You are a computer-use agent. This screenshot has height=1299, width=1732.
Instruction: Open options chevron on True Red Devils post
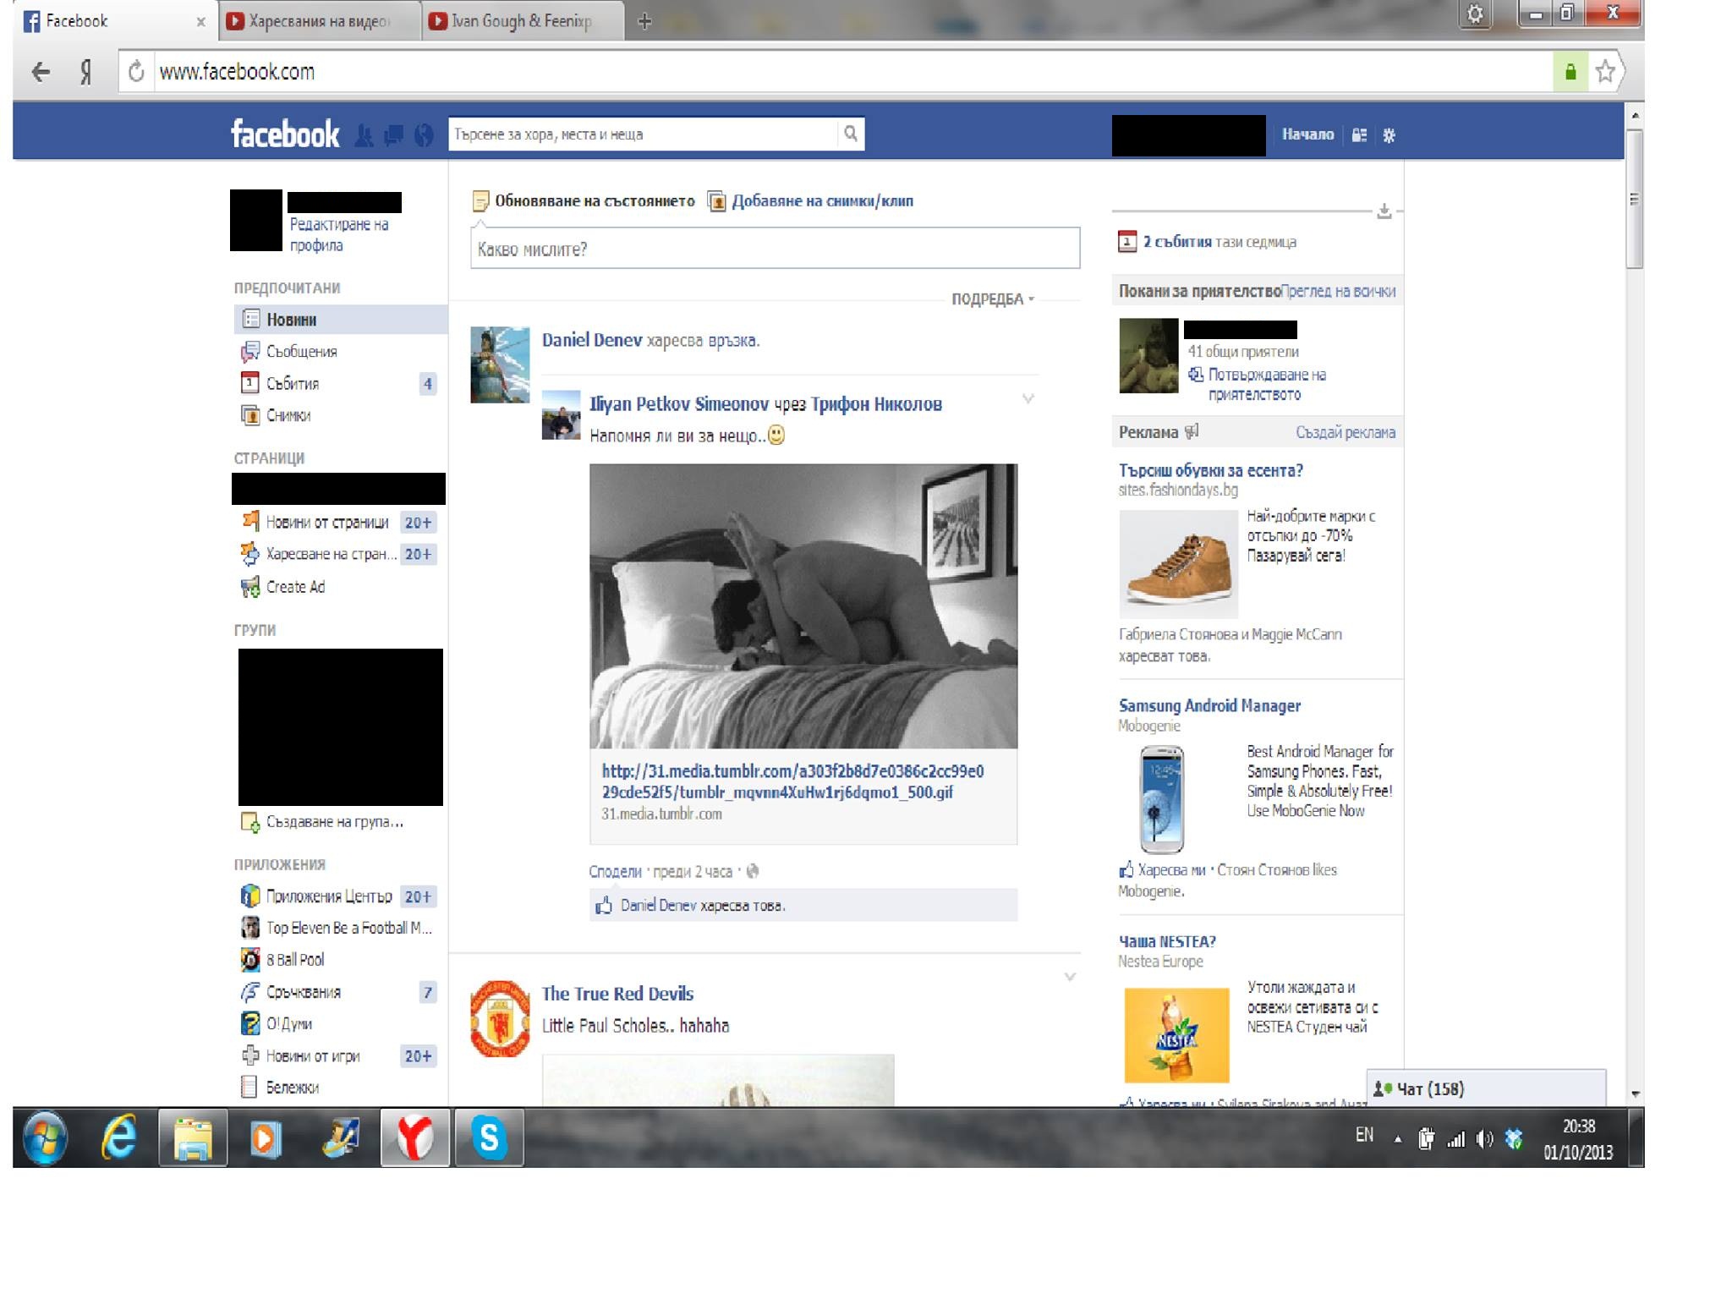coord(1070,977)
